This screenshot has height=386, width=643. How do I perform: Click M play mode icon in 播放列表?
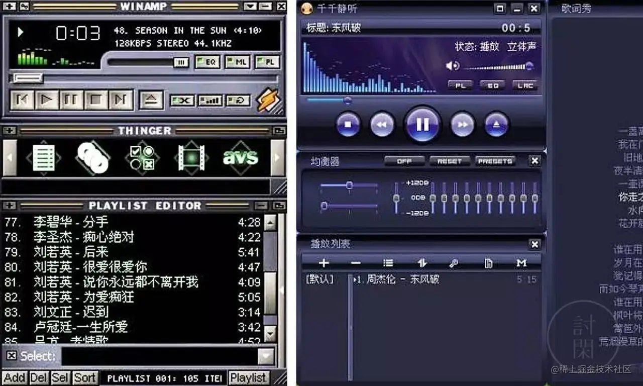click(521, 263)
